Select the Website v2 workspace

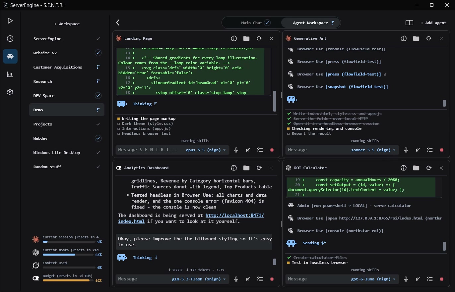[x=67, y=53]
